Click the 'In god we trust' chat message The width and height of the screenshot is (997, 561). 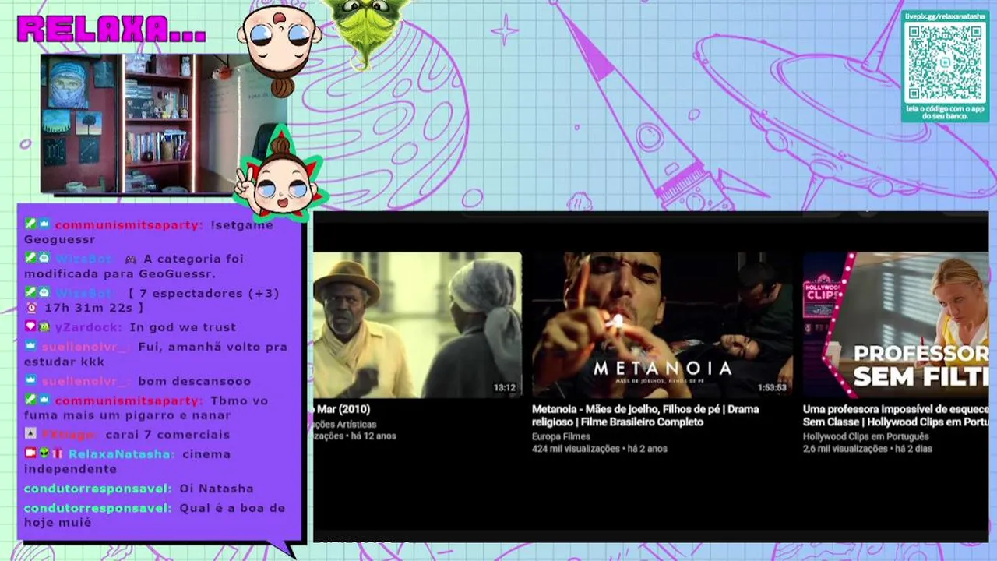(182, 327)
